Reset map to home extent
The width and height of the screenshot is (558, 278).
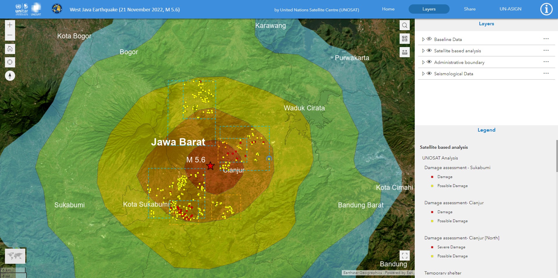[x=10, y=49]
